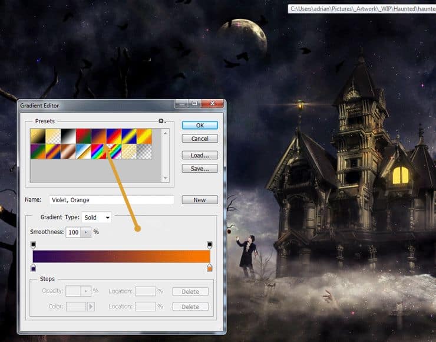
Task: Confirm gradient with the OK button
Action: (200, 125)
